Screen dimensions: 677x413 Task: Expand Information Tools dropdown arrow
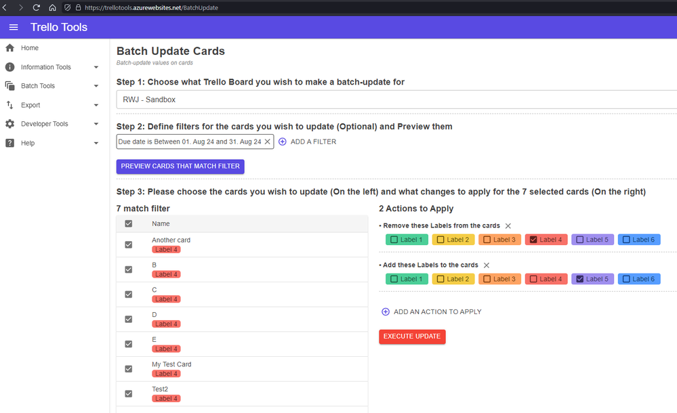click(96, 67)
